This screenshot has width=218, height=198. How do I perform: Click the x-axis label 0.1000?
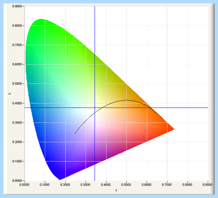(x=45, y=185)
